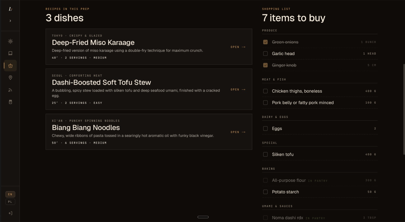Click the '1 BUNCH' quantity for Green onions
This screenshot has width=405, height=222.
[x=369, y=42]
